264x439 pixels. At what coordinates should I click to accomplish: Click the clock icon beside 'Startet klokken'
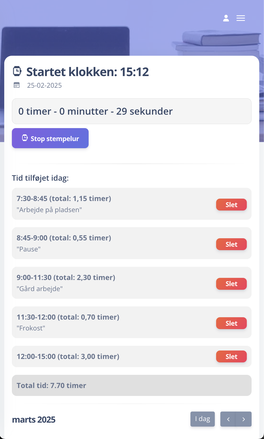click(x=17, y=71)
